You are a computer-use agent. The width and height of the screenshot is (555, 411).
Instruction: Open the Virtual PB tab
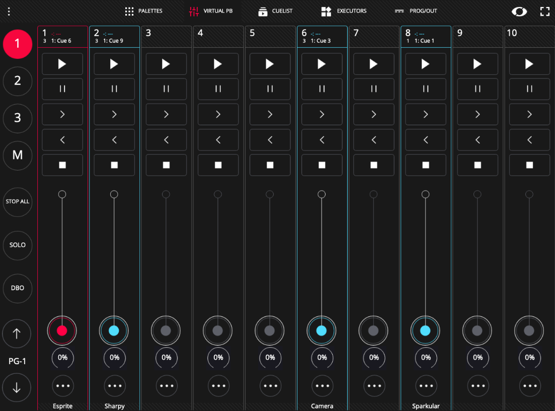(x=211, y=12)
